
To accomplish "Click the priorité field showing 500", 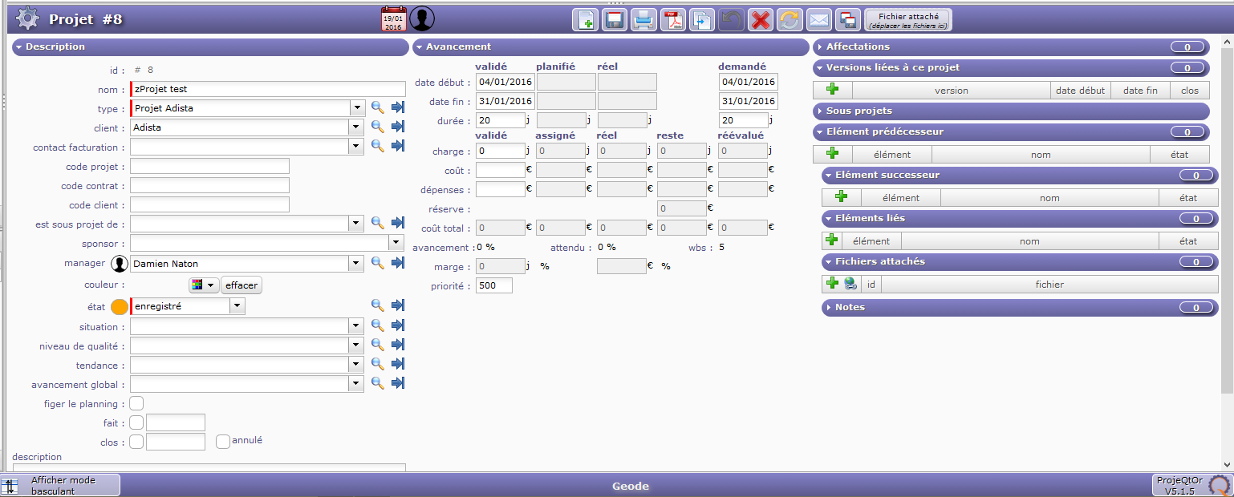I will click(493, 285).
